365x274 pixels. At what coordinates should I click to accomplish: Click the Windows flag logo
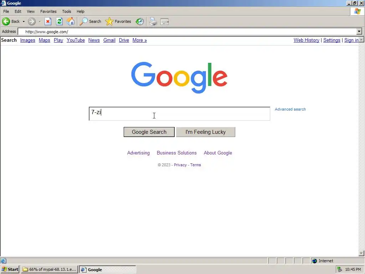(x=357, y=11)
